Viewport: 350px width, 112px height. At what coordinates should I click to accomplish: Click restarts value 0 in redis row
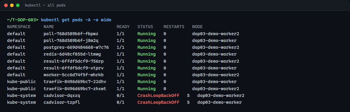[x=165, y=54]
